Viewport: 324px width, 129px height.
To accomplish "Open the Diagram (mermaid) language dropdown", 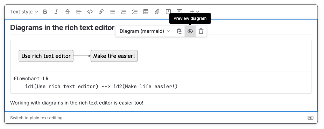I will [145, 31].
